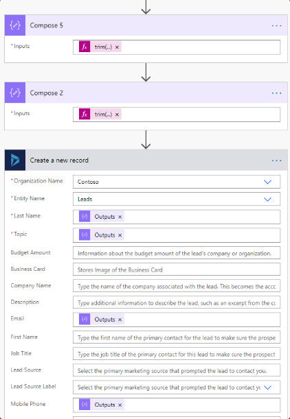Click the Outputs token icon in Email field
This screenshot has height=419, width=290.
tap(85, 320)
